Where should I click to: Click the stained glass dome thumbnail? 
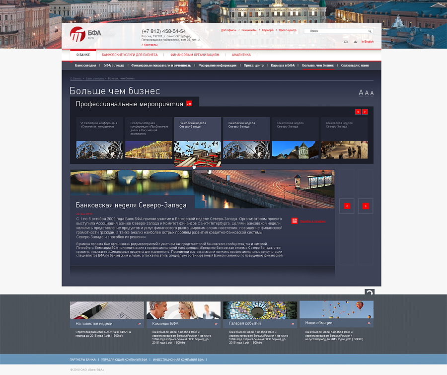260,310
